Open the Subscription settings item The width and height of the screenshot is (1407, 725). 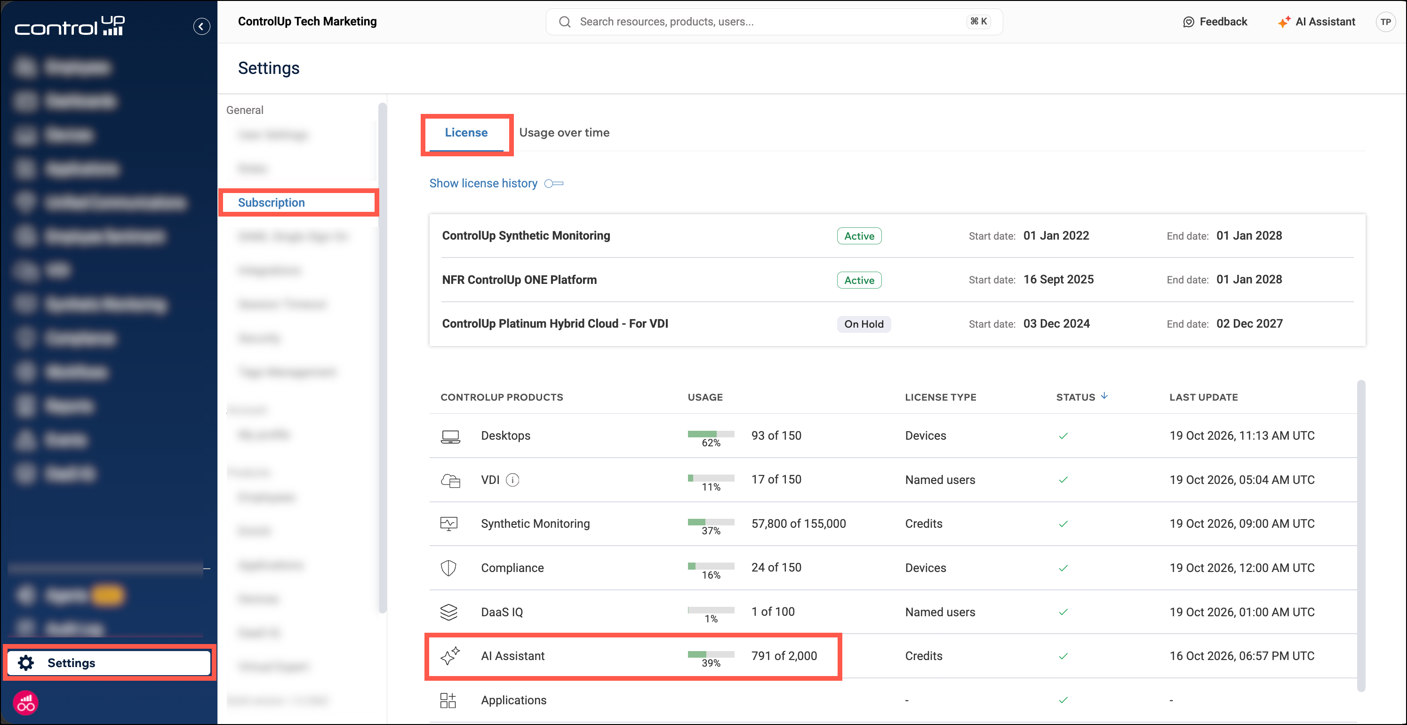(272, 203)
